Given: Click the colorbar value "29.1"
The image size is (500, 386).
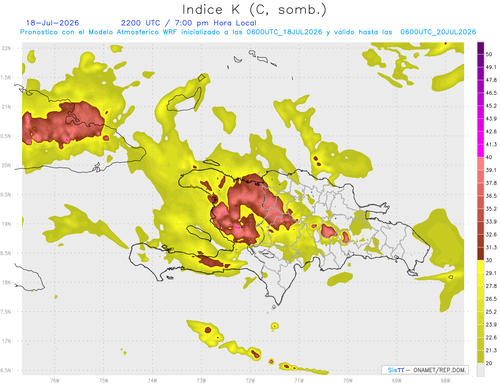Looking at the screenshot, I should [x=491, y=273].
